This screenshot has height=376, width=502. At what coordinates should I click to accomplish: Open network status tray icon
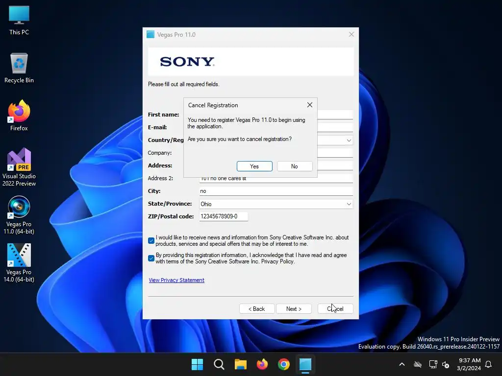(433, 364)
